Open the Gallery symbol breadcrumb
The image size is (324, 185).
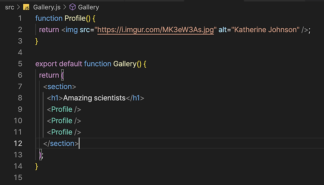click(x=89, y=7)
